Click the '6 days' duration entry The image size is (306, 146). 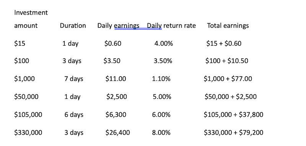(x=74, y=115)
